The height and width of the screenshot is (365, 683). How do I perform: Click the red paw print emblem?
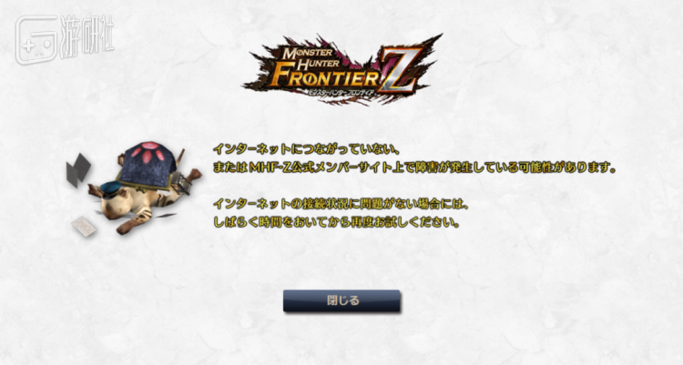click(148, 151)
